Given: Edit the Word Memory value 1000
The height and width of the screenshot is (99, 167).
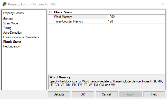Looking at the screenshot, I should 136,17.
